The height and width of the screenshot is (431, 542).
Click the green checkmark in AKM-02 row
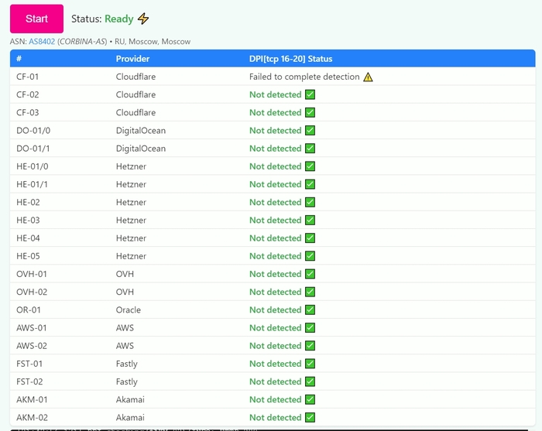tap(310, 418)
